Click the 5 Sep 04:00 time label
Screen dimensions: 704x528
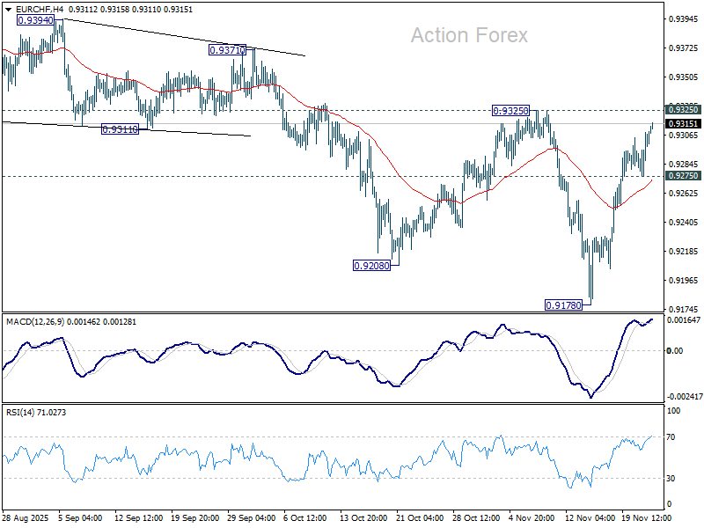81,517
